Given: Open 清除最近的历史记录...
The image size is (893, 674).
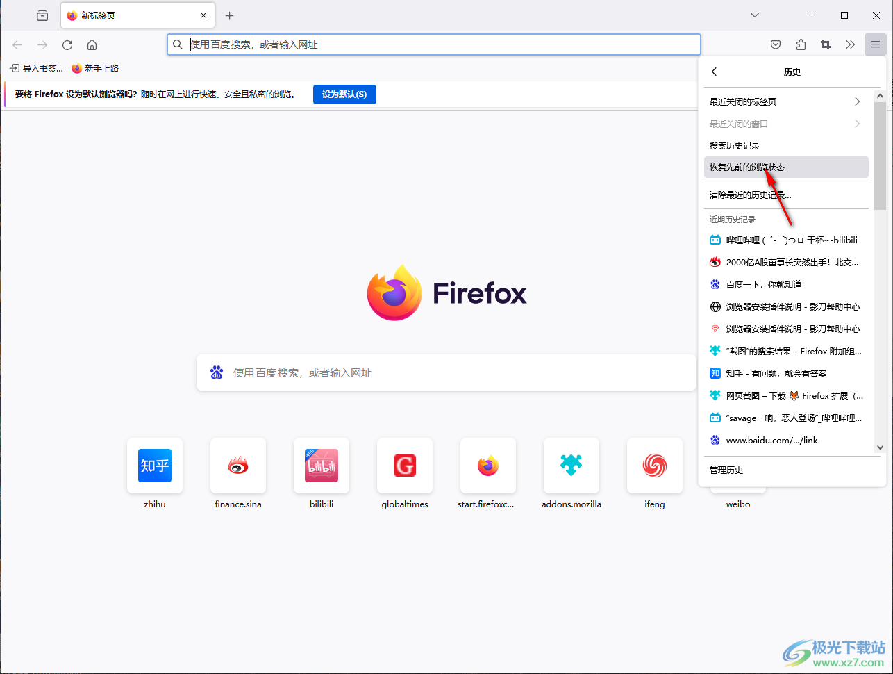Looking at the screenshot, I should 786,195.
